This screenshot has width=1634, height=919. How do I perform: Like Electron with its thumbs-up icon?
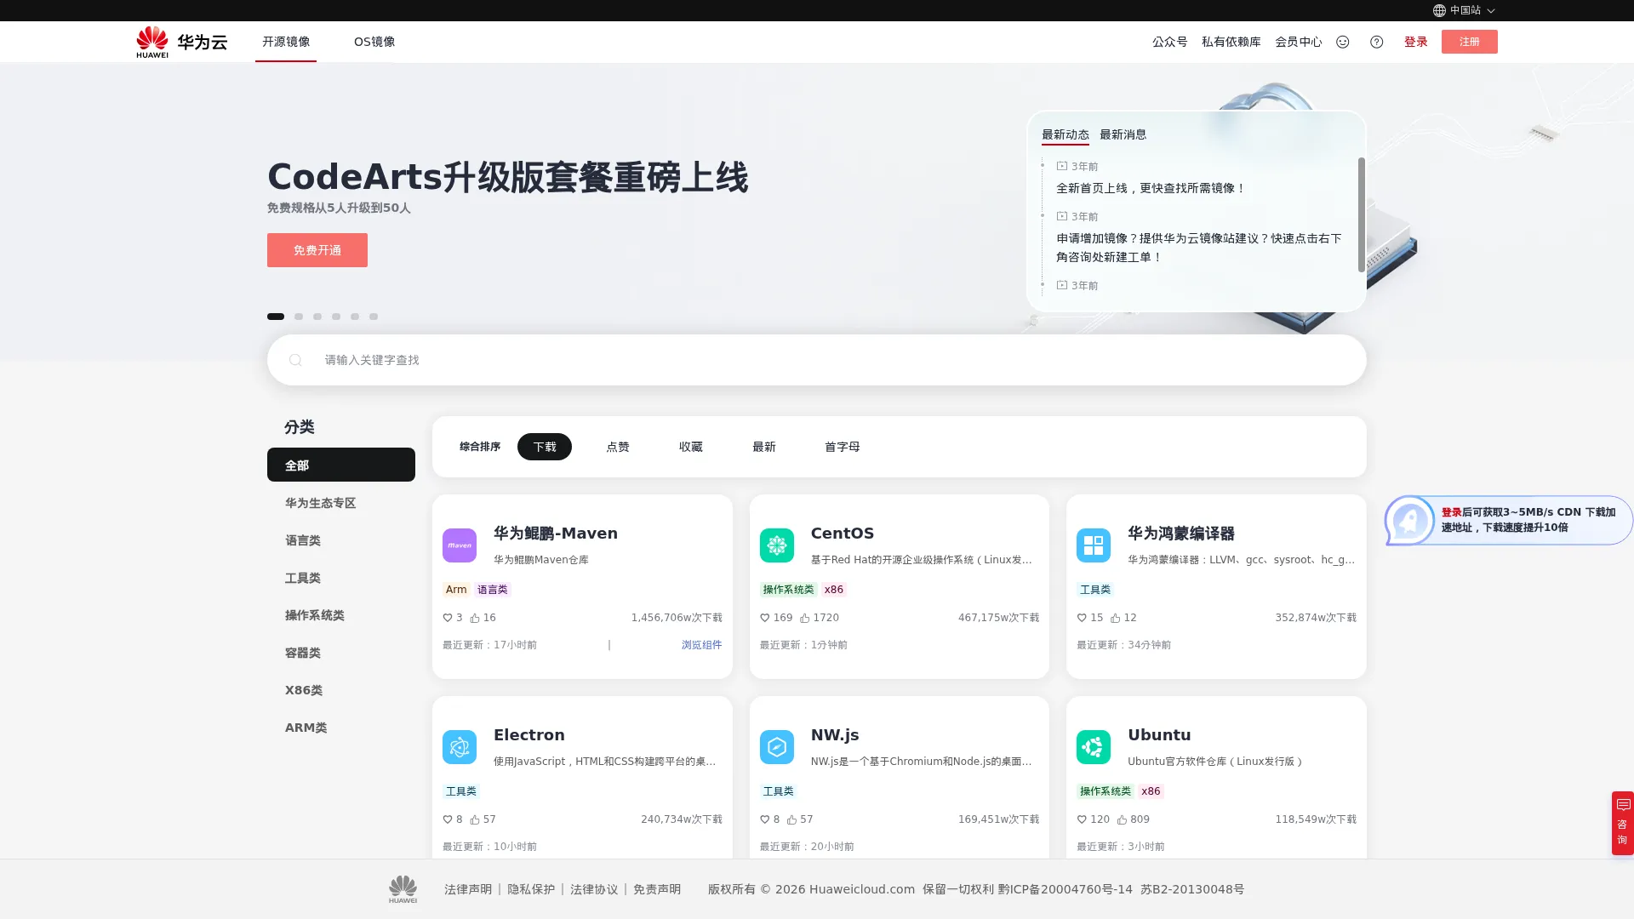475,819
